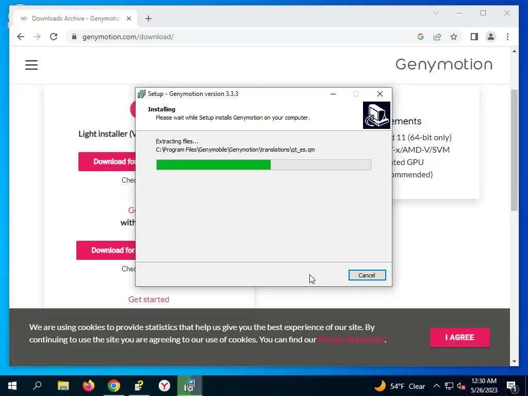The height and width of the screenshot is (396, 528).
Task: Switch to Chrome in taskbar
Action: point(114,386)
